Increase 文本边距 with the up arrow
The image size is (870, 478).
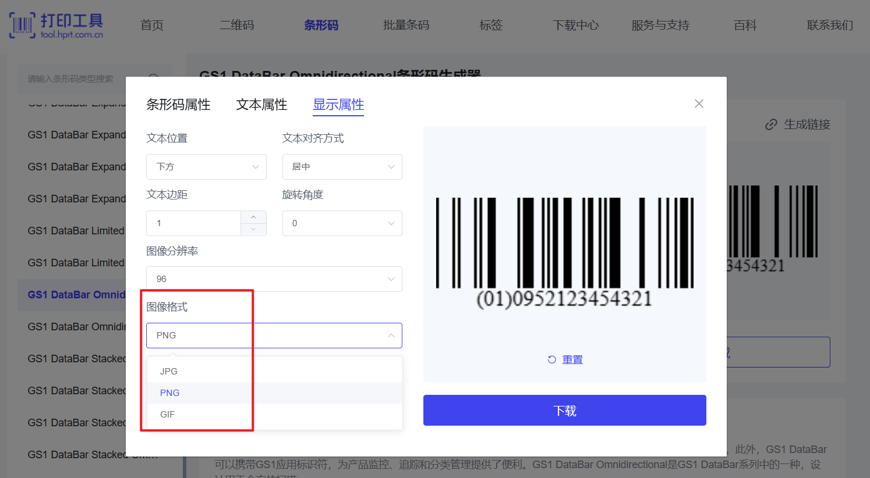(x=253, y=217)
